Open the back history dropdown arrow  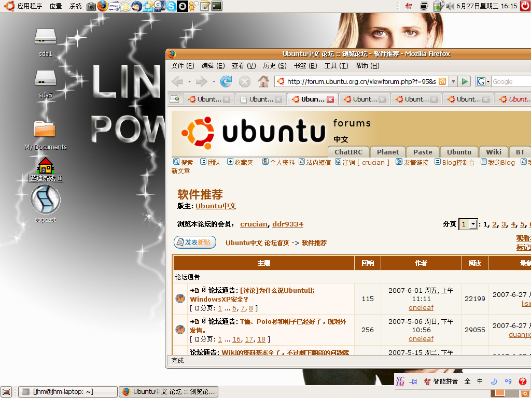coord(189,81)
